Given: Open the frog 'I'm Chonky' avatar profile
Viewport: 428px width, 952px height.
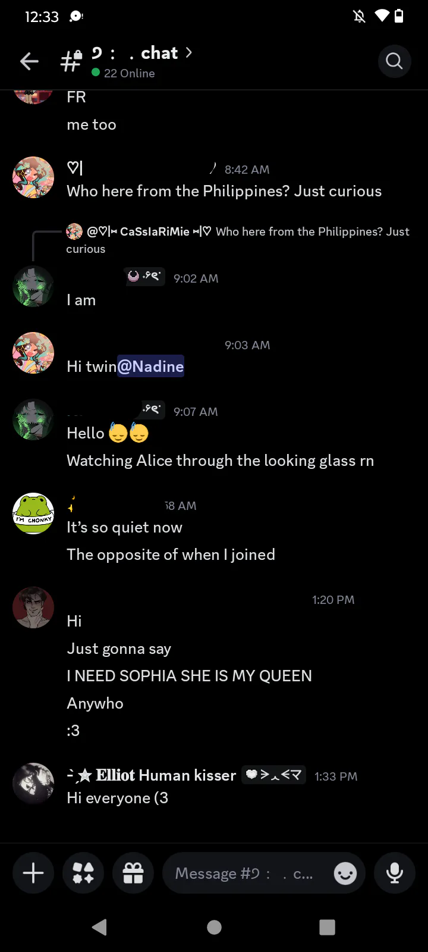Looking at the screenshot, I should pos(33,513).
